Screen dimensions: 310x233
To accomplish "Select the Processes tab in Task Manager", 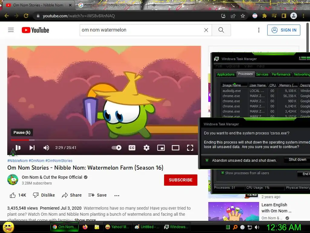I will [245, 74].
